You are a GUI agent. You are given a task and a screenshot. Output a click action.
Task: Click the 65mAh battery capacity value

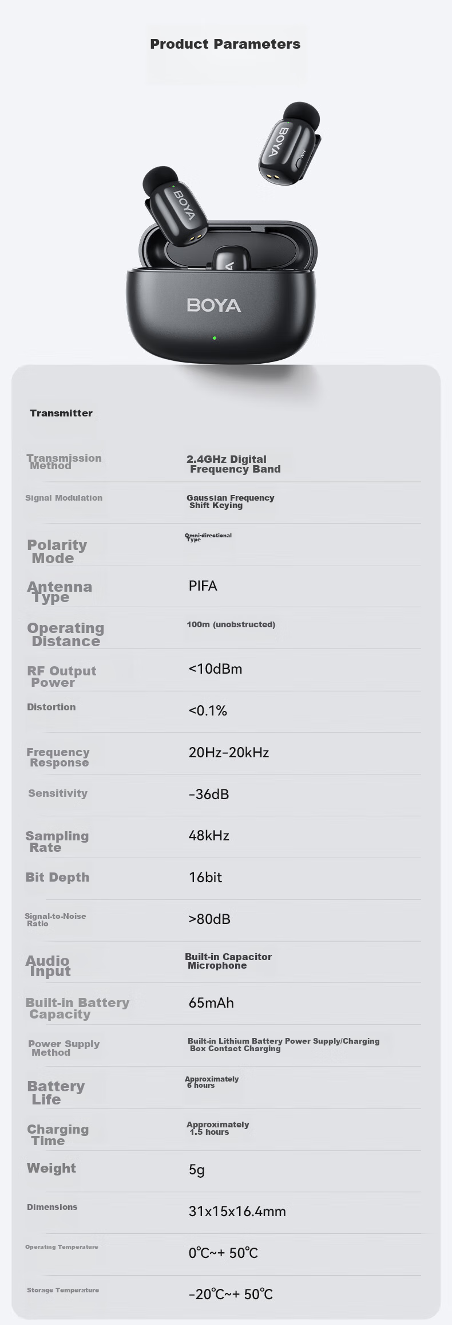211,1003
